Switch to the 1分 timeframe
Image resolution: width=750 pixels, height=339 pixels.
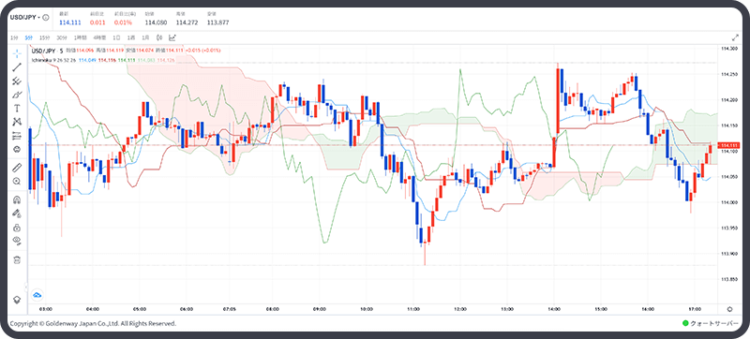(x=14, y=37)
